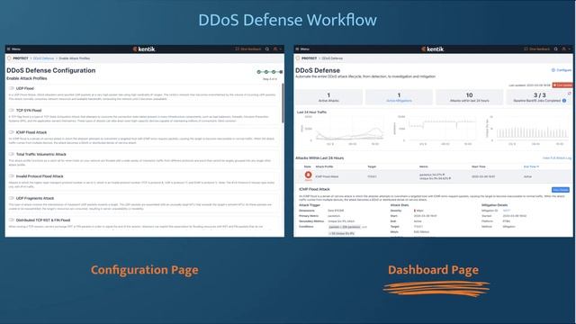Click the search icon in Configuration Page window
The width and height of the screenshot is (576, 324).
(267, 49)
